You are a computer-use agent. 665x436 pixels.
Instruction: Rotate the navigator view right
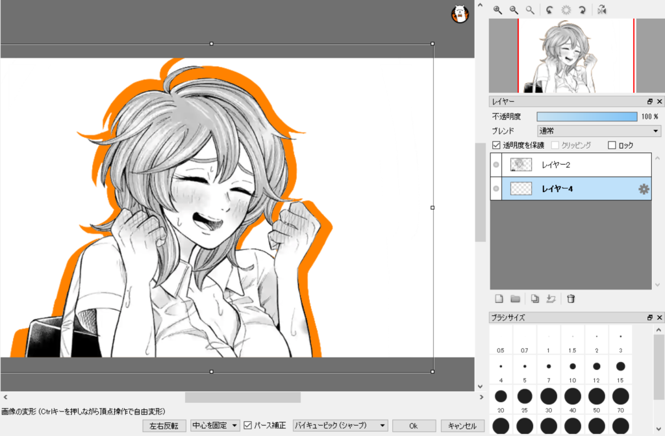tap(583, 10)
